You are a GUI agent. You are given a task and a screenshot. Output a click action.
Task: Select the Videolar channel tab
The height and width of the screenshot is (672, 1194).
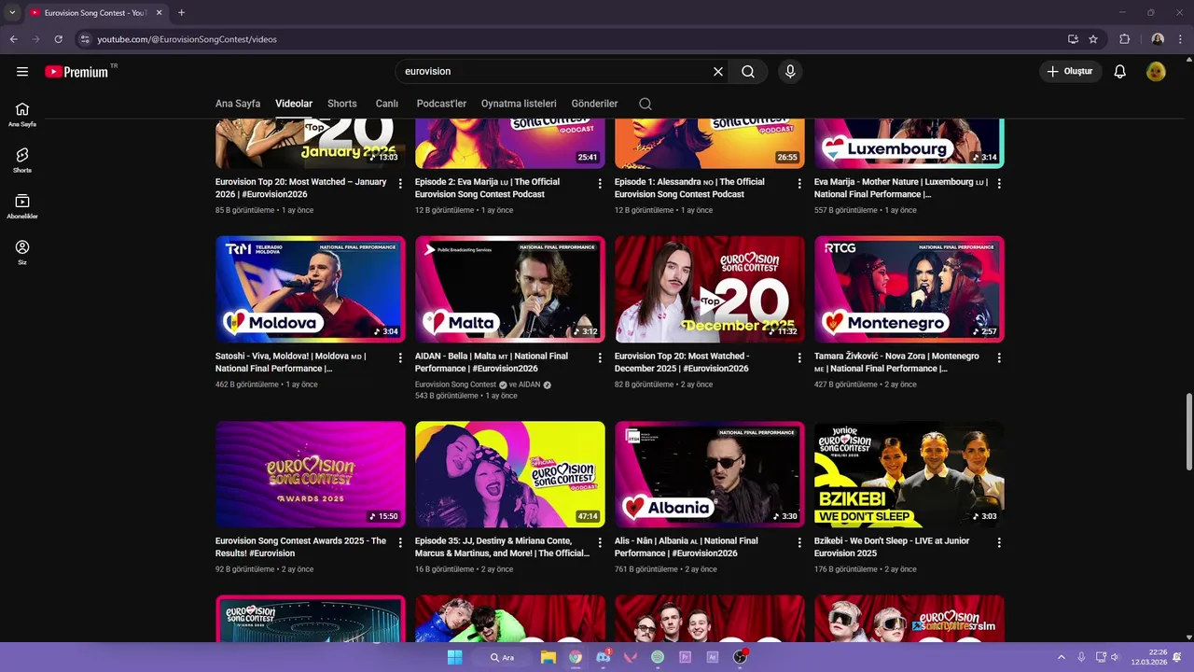tap(294, 104)
